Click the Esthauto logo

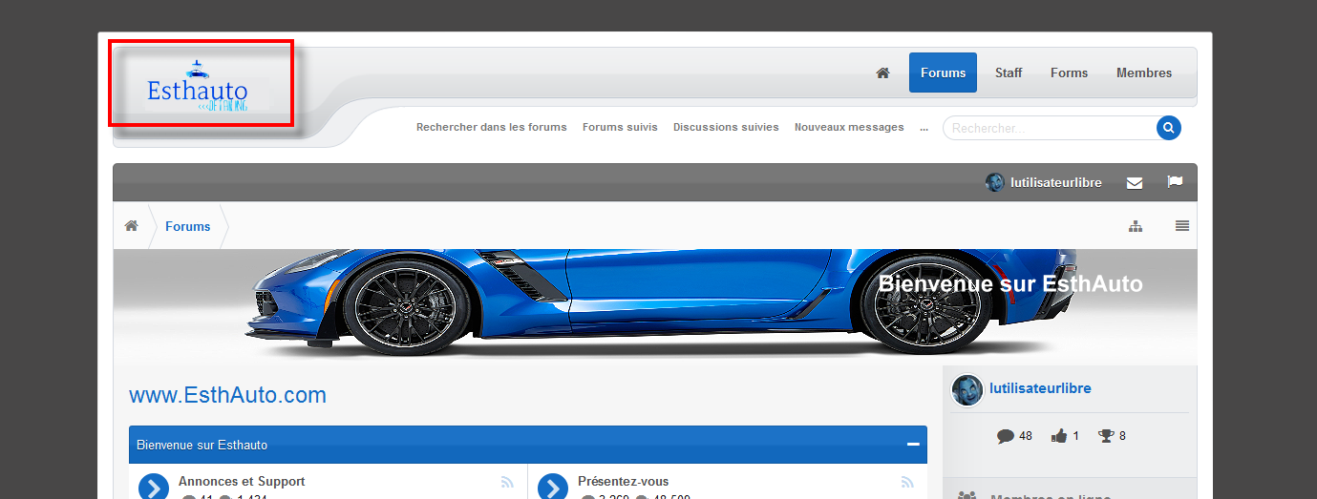pos(198,89)
